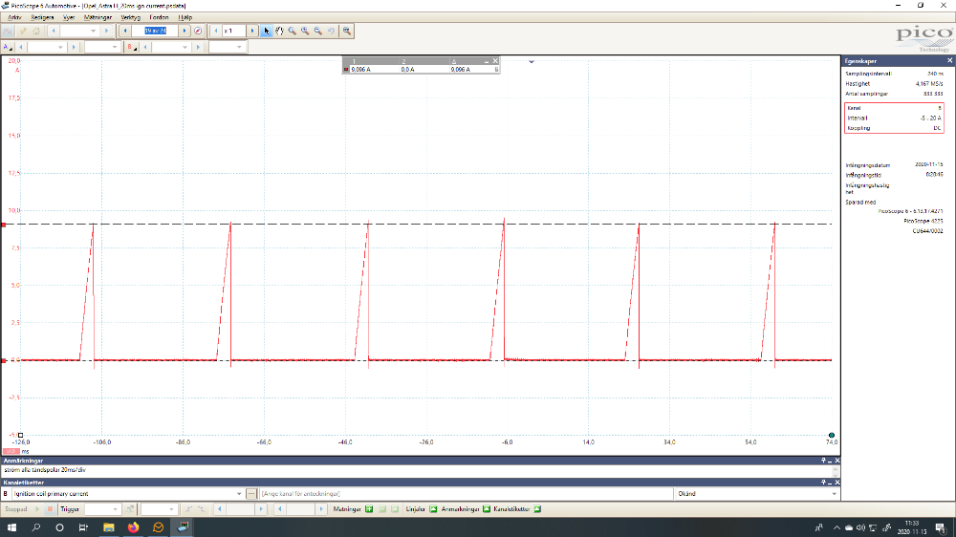This screenshot has width=956, height=537.
Task: Open the Arkiv menu
Action: [14, 17]
